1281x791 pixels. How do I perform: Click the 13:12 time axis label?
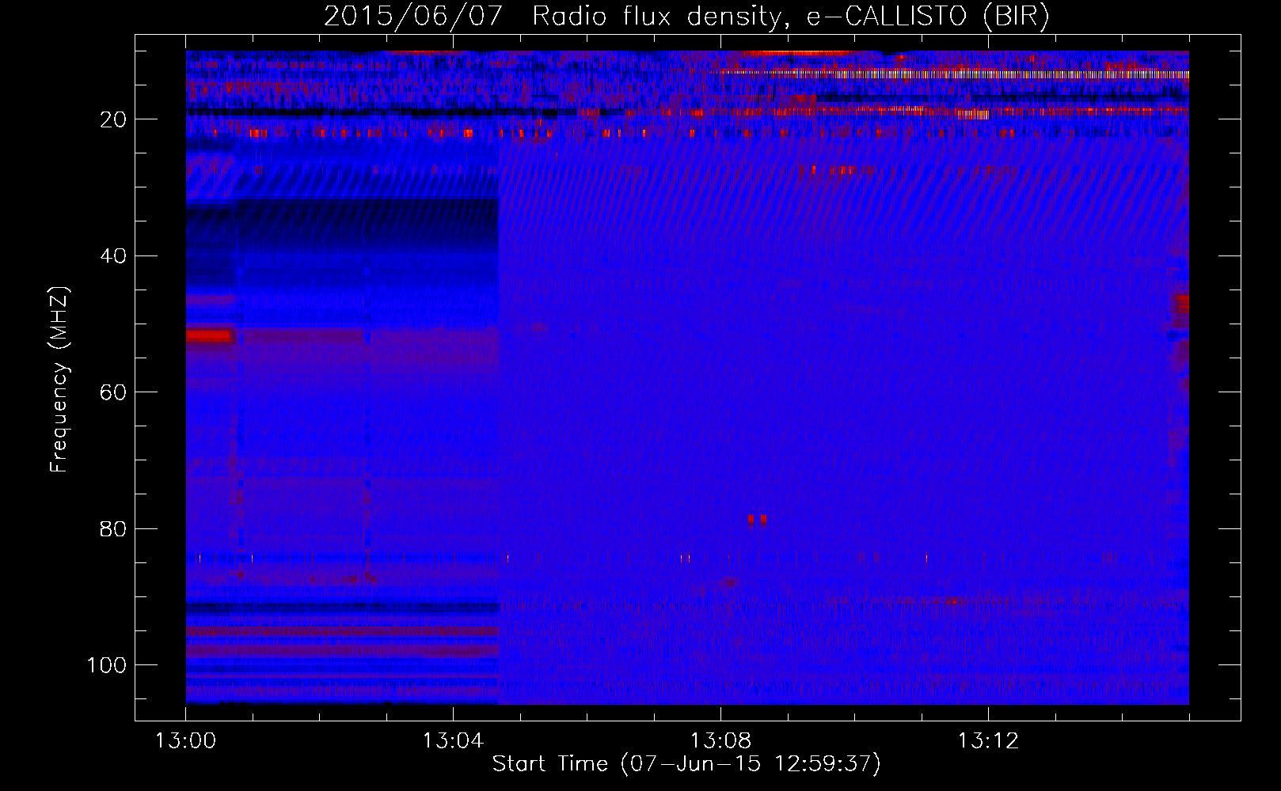pos(988,741)
